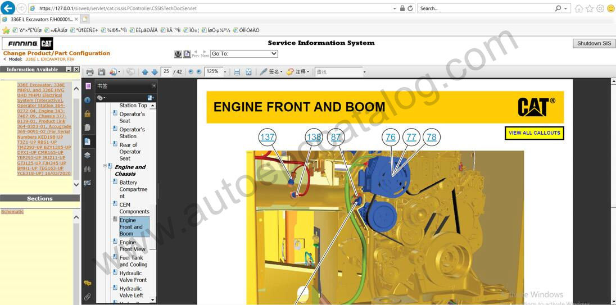Select the Fuel Tank and Cooling bookmark
This screenshot has height=305, width=616.
(x=133, y=261)
